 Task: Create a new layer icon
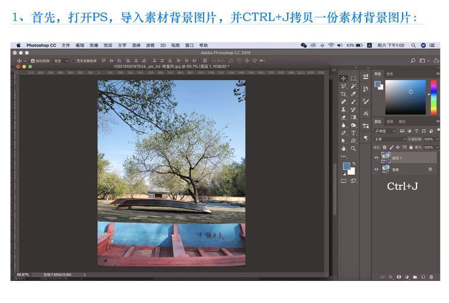tap(423, 277)
